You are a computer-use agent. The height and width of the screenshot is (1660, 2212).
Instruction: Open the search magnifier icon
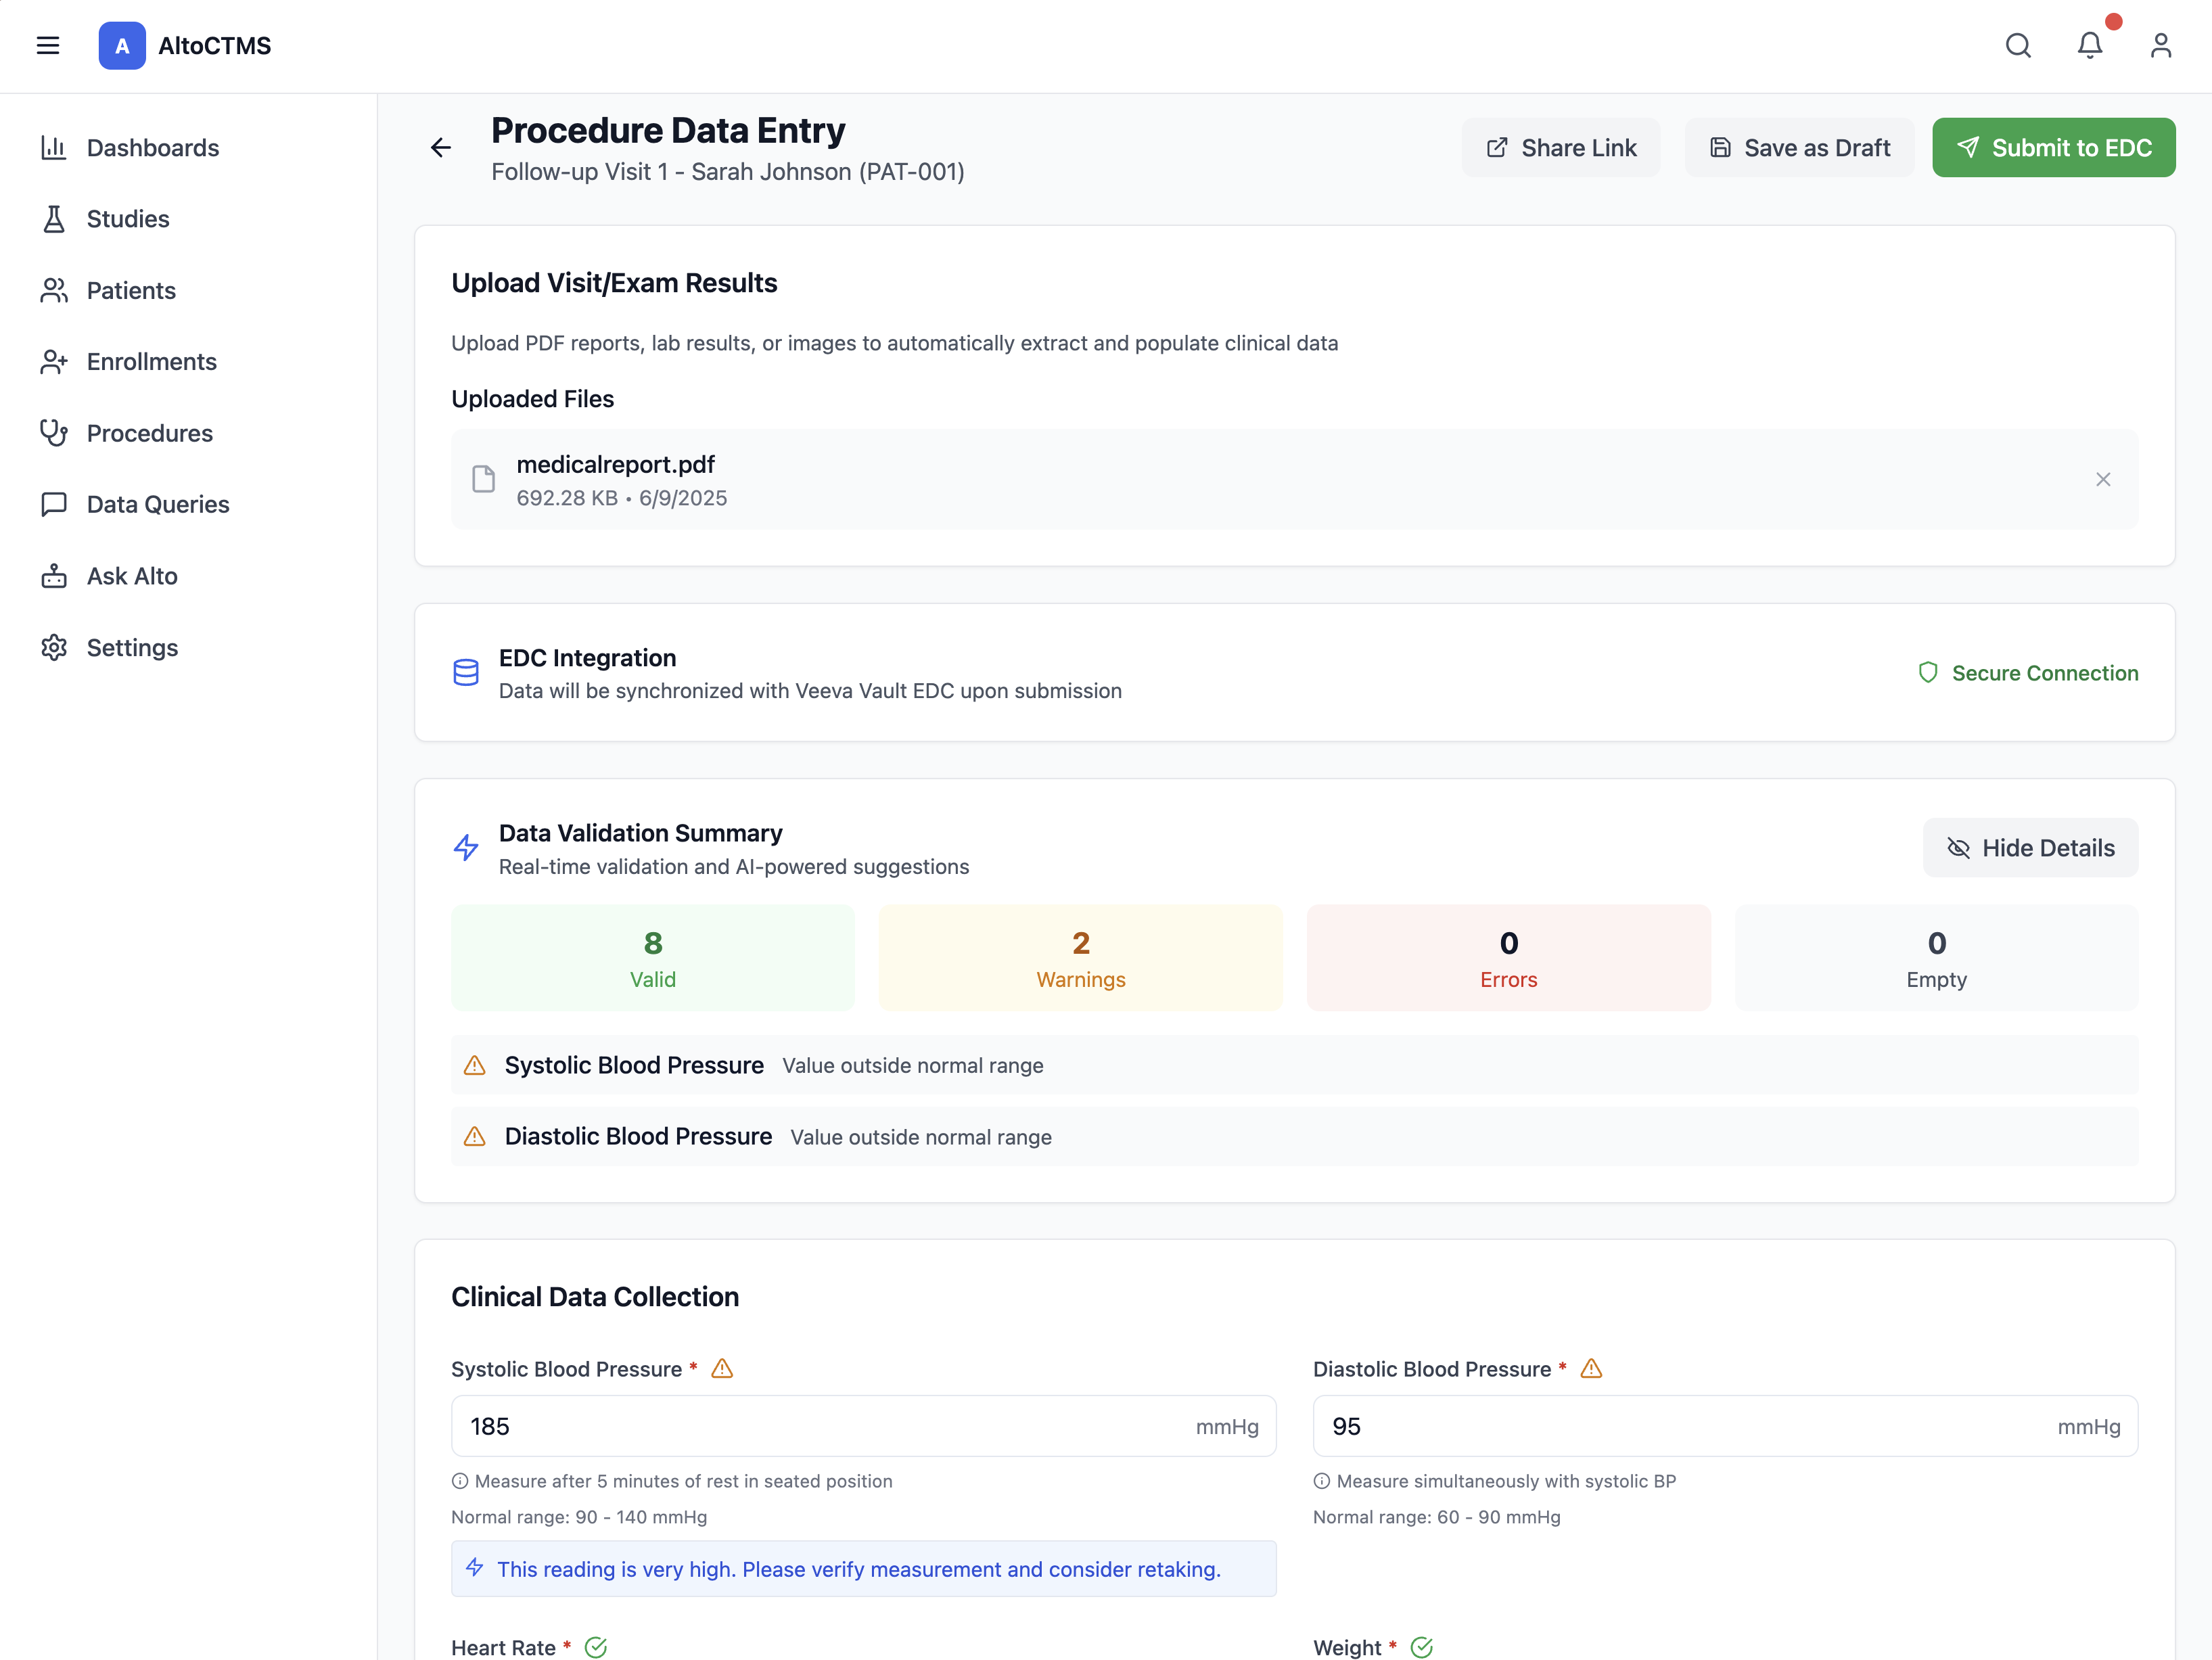click(2018, 46)
